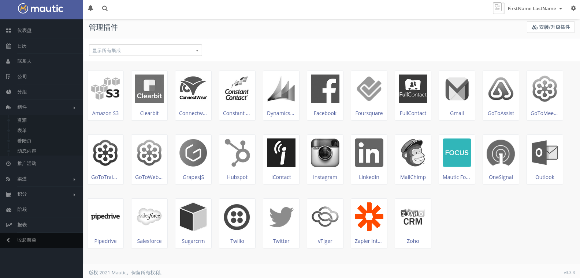Go to 仪表盘 in the sidebar
This screenshot has height=278, width=580.
[x=25, y=31]
